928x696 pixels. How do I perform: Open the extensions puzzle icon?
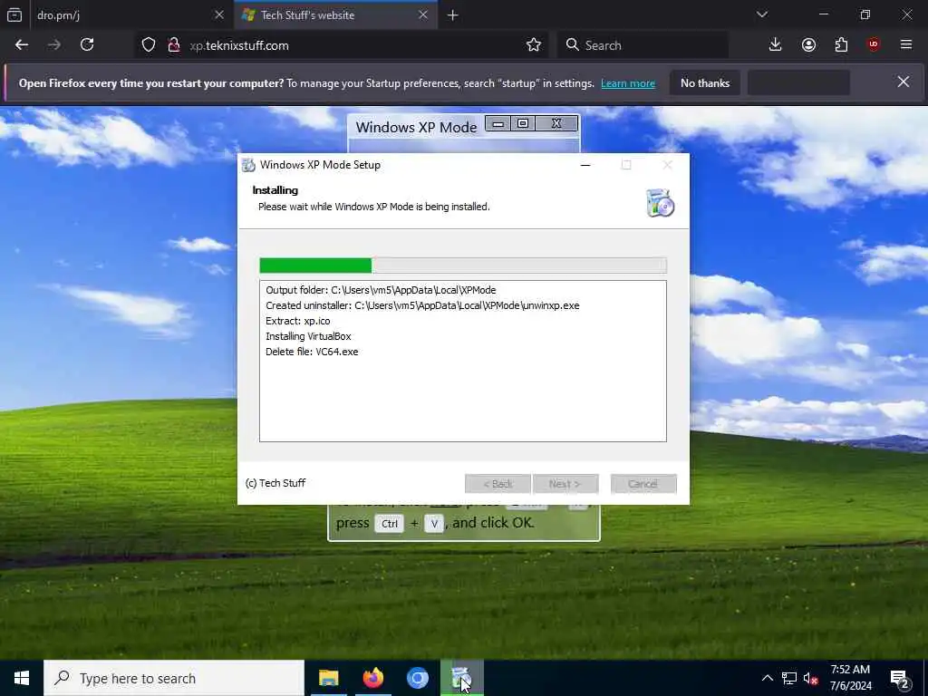pos(841,45)
